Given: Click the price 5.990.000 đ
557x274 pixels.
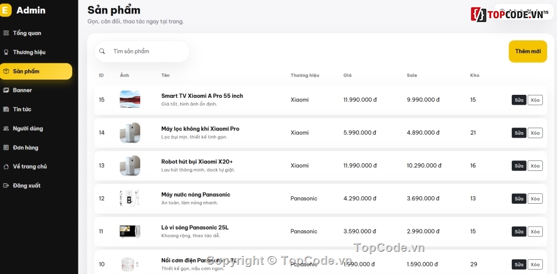Looking at the screenshot, I should pyautogui.click(x=360, y=133).
